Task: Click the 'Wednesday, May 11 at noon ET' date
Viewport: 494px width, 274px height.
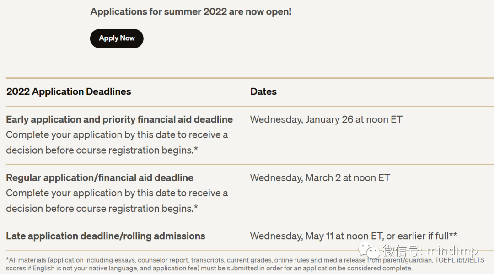Action: pyautogui.click(x=317, y=236)
